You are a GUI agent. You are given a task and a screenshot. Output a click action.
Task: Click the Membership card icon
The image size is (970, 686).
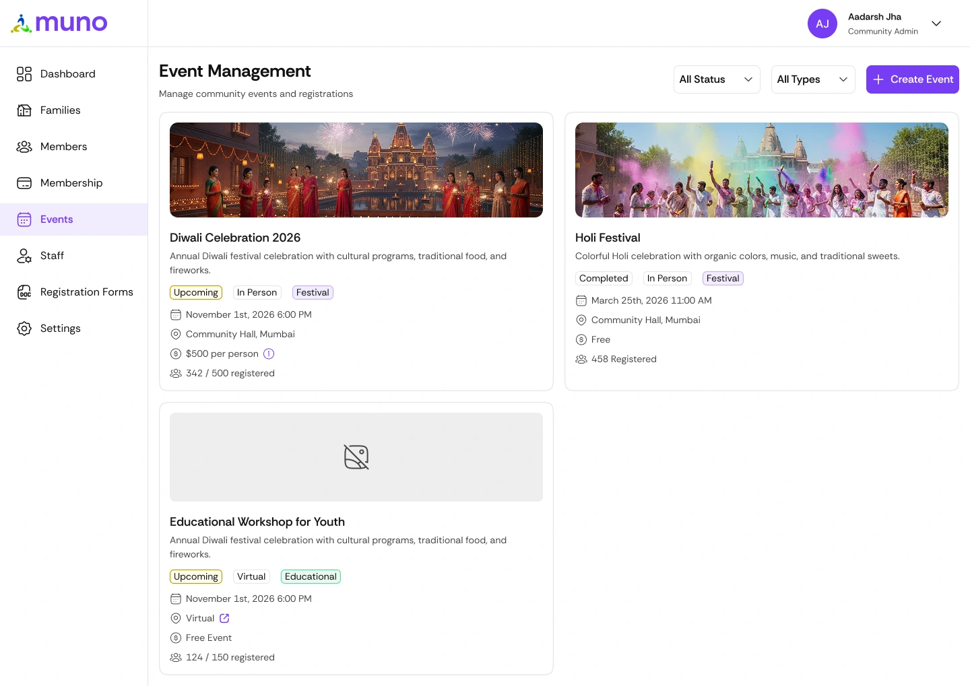[x=24, y=183]
